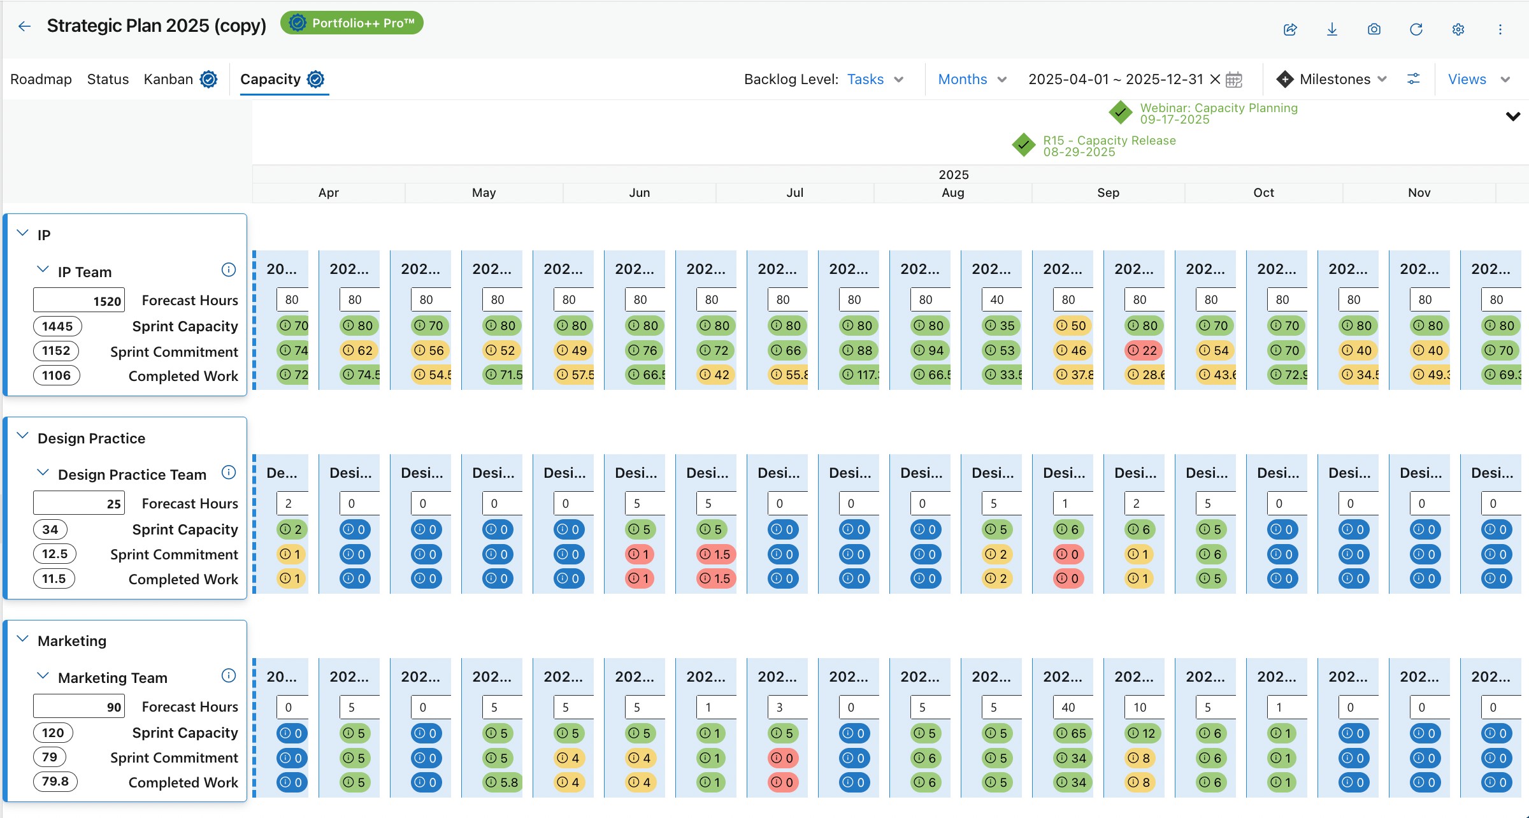Viewport: 1529px width, 818px height.
Task: Open the more options kebab menu
Action: [1500, 29]
